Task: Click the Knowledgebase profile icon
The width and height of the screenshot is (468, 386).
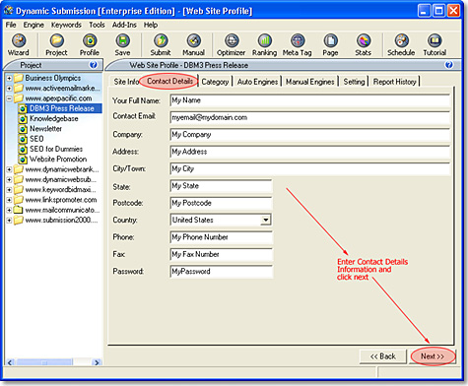Action: click(23, 118)
